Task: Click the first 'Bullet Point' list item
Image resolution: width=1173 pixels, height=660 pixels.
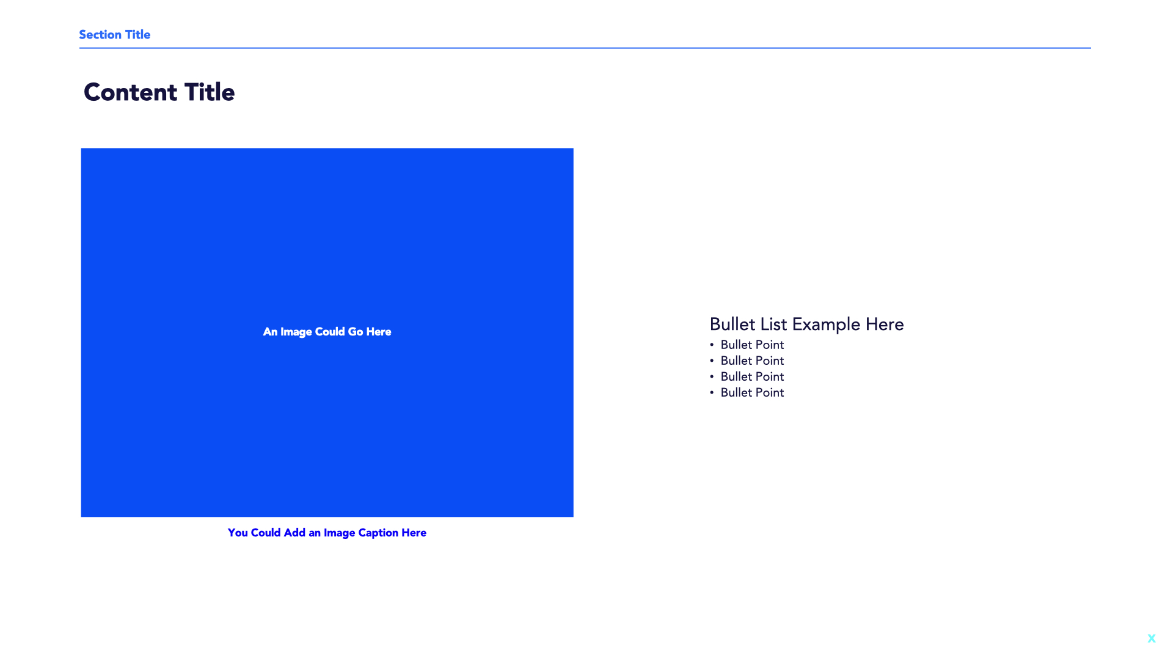Action: (x=752, y=345)
